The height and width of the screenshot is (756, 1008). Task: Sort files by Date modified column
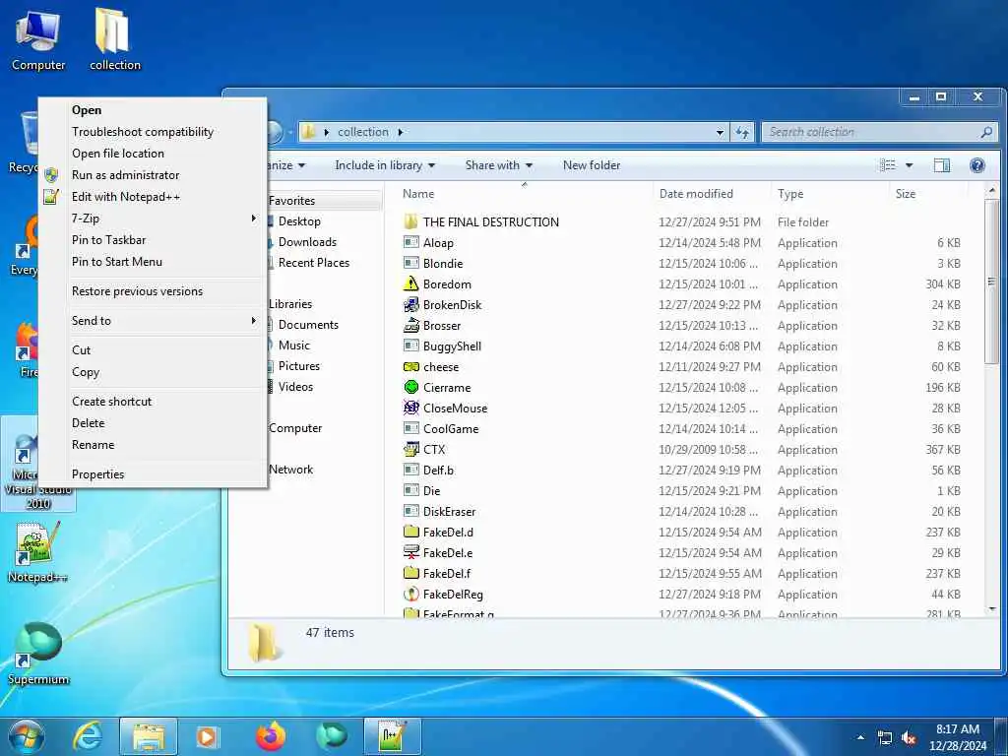[x=712, y=194]
